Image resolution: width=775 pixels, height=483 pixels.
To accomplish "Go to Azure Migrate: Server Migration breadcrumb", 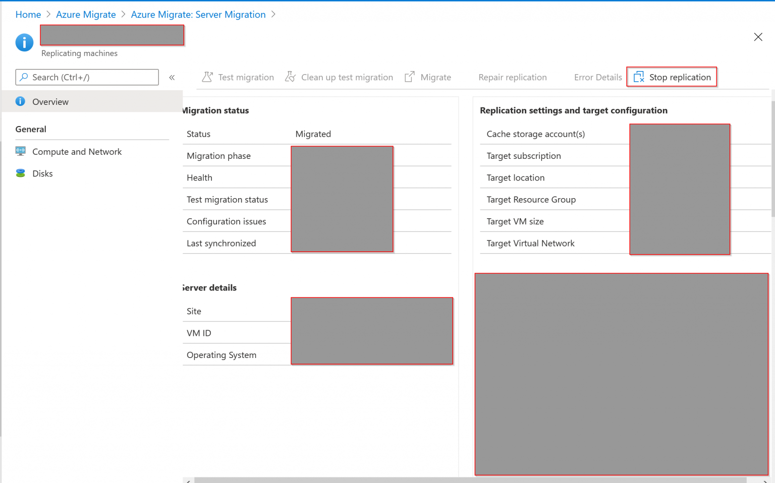I will click(x=198, y=14).
